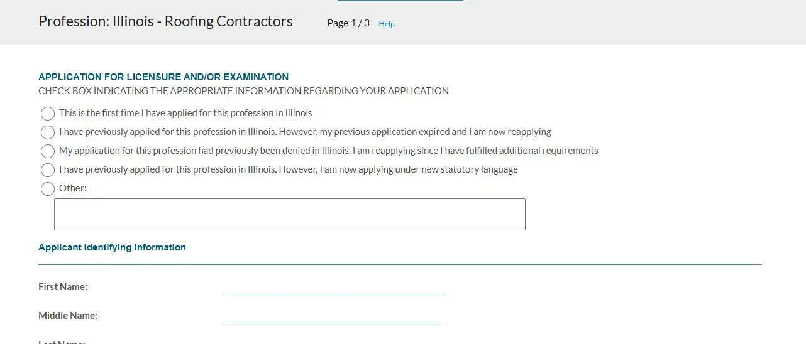
Task: Click the 'fulfilled additional requirements' sentence text
Action: tap(328, 151)
